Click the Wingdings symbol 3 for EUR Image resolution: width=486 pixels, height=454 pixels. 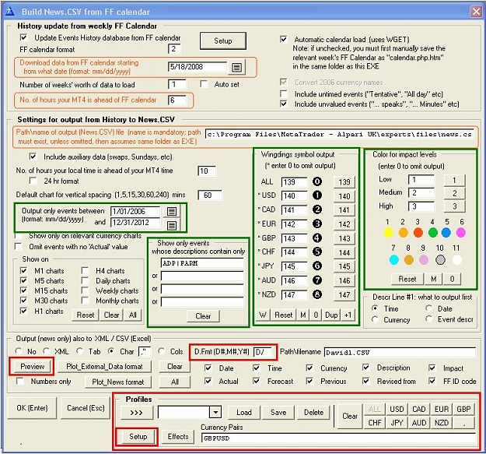tap(316, 223)
